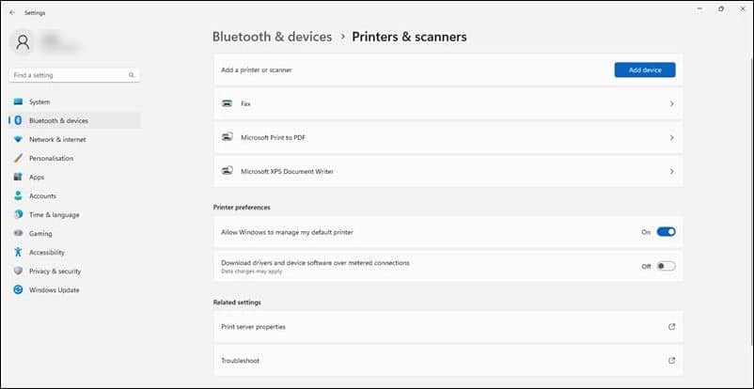
Task: Open Gaming controller icon
Action: pyautogui.click(x=18, y=233)
